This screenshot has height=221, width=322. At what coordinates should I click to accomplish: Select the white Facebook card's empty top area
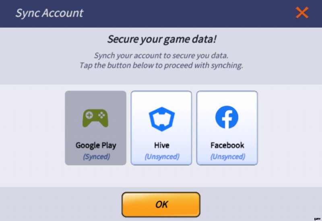tap(227, 98)
